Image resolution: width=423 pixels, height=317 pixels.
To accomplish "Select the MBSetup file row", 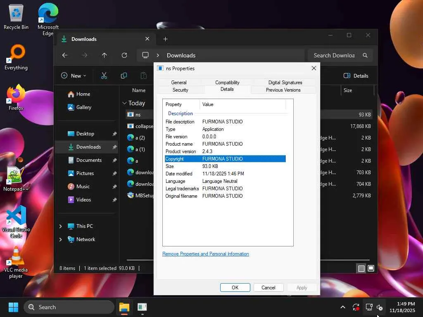I will coord(140,195).
